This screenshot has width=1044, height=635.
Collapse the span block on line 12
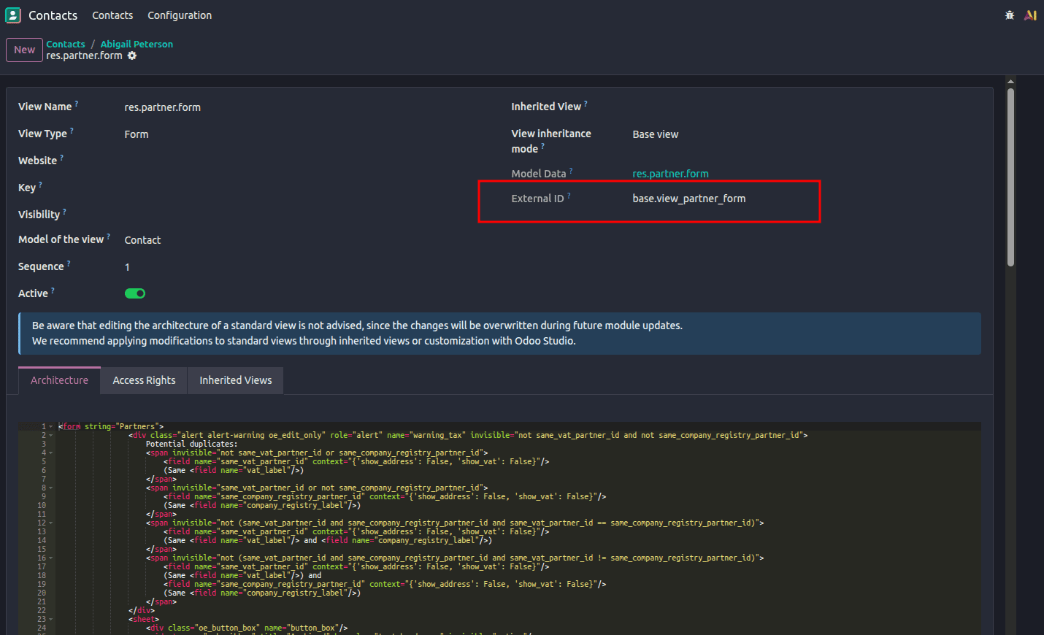[49, 523]
